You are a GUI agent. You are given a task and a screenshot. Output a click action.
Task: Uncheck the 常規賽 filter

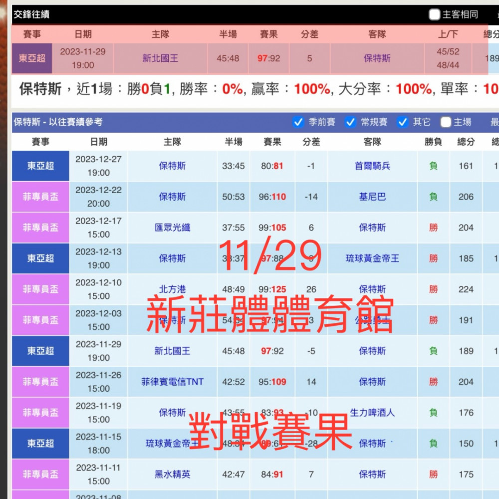point(350,122)
